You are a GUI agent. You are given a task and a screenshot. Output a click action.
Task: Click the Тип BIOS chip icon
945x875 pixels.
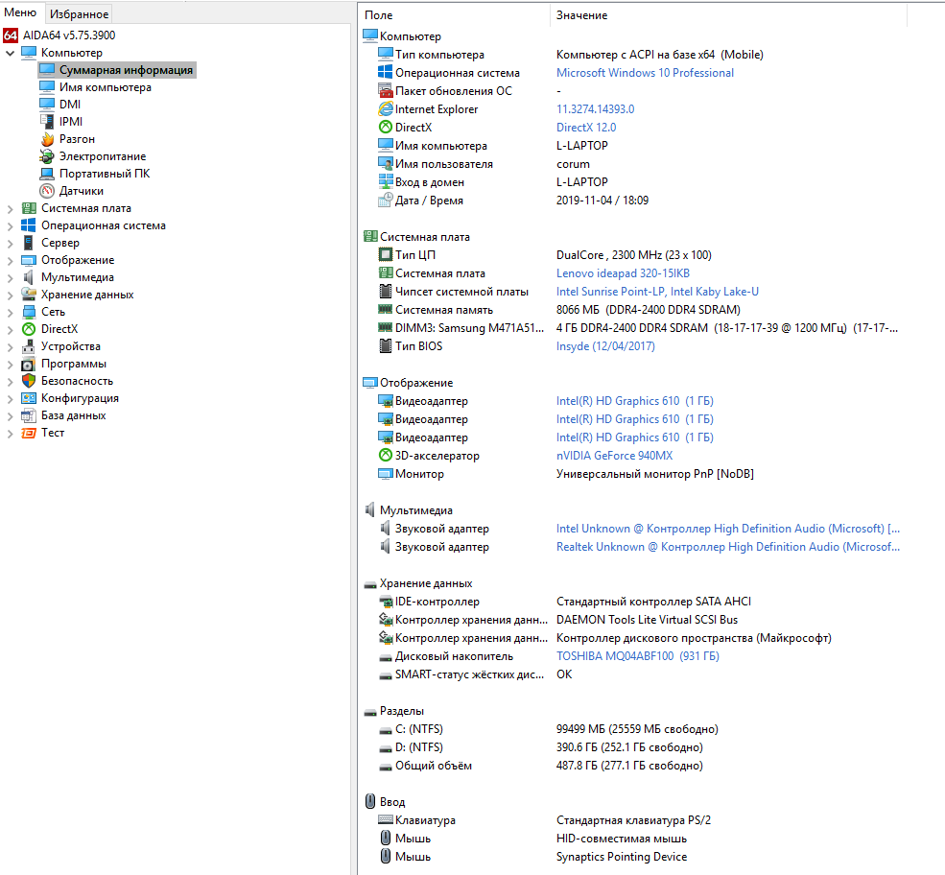click(x=385, y=346)
